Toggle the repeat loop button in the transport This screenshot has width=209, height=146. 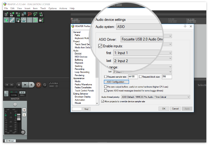45,85
